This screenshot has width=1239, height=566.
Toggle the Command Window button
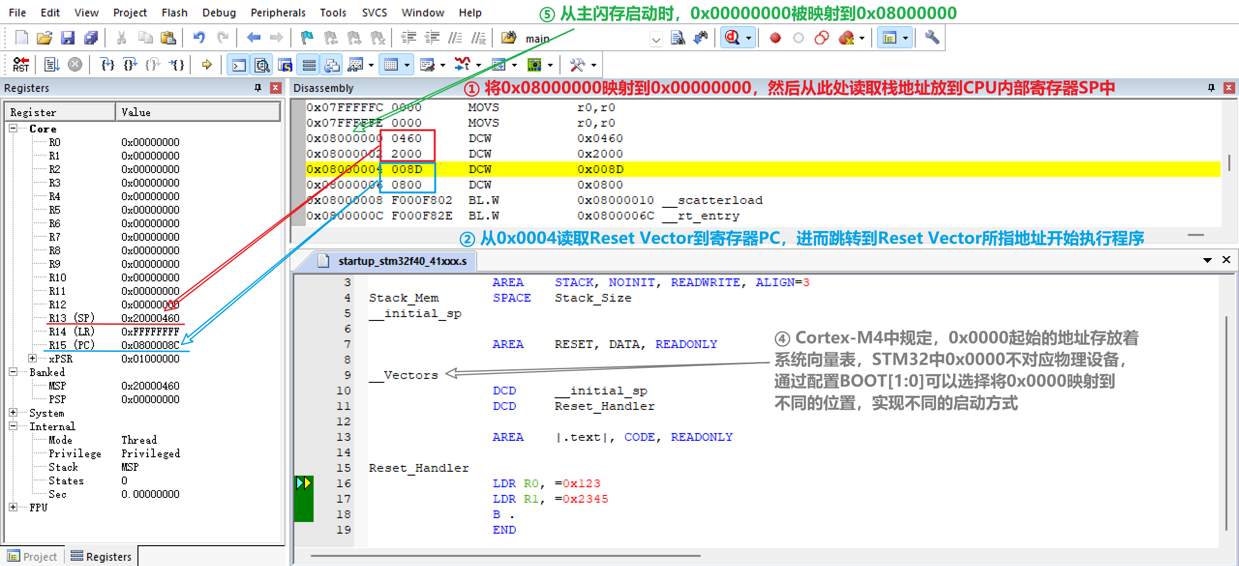(x=239, y=64)
